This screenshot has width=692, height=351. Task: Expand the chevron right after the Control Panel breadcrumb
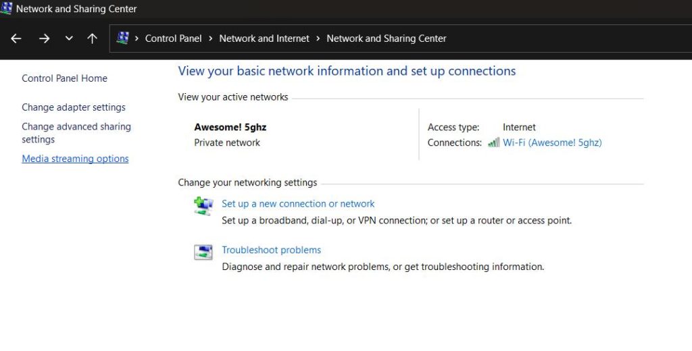210,38
